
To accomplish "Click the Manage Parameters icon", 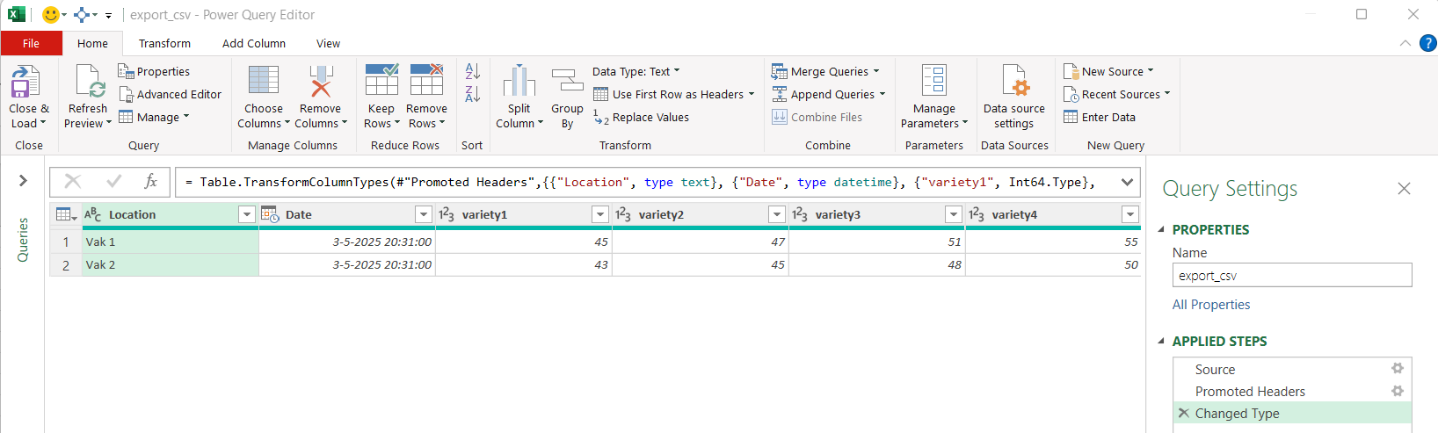I will [934, 81].
